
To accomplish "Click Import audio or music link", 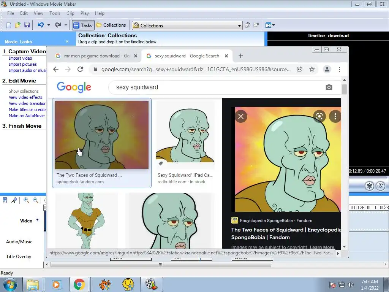I will point(27,70).
